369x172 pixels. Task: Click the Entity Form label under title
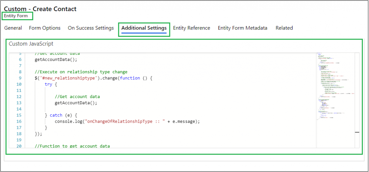coord(15,16)
